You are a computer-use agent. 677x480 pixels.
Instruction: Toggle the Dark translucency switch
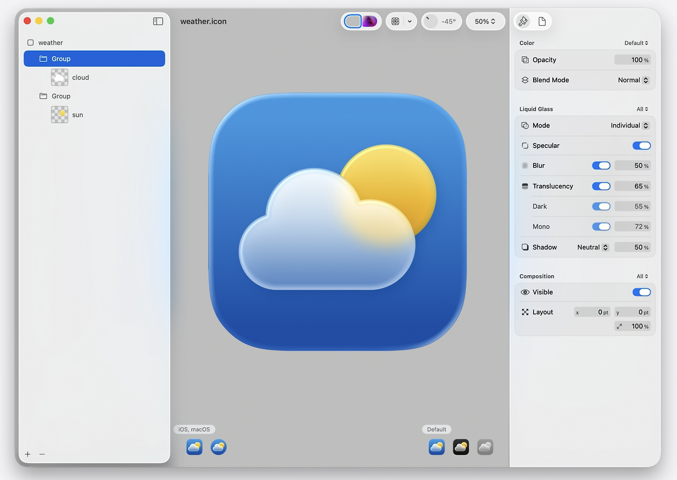point(601,206)
